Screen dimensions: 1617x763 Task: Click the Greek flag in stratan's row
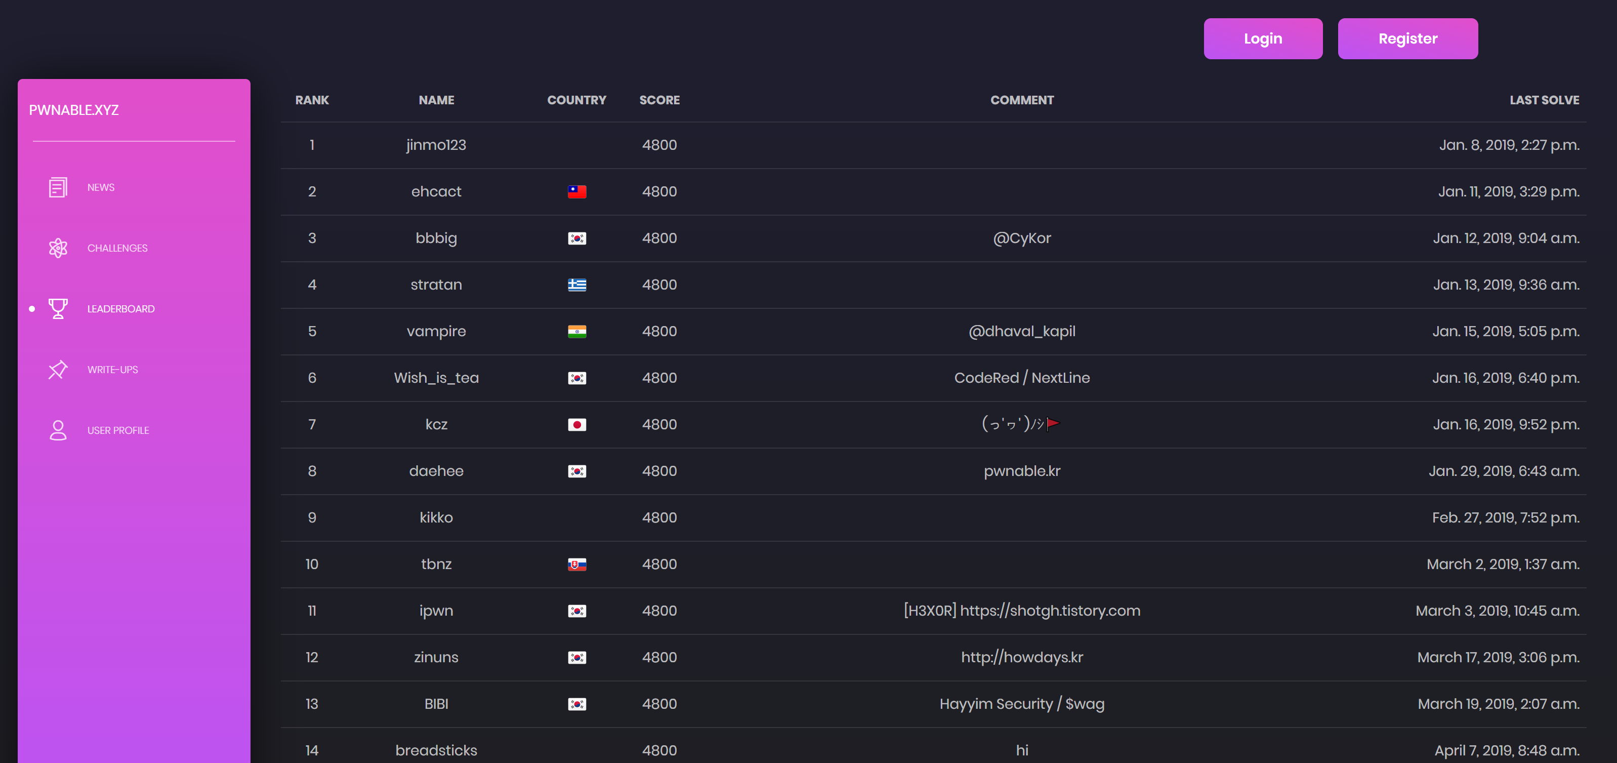[x=577, y=285]
